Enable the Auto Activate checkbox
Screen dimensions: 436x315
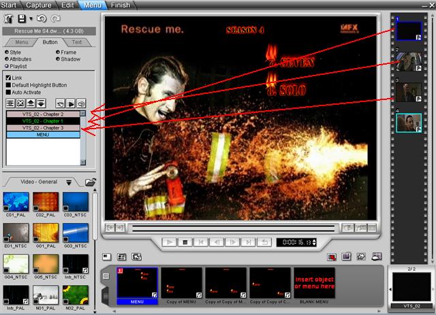click(x=8, y=93)
